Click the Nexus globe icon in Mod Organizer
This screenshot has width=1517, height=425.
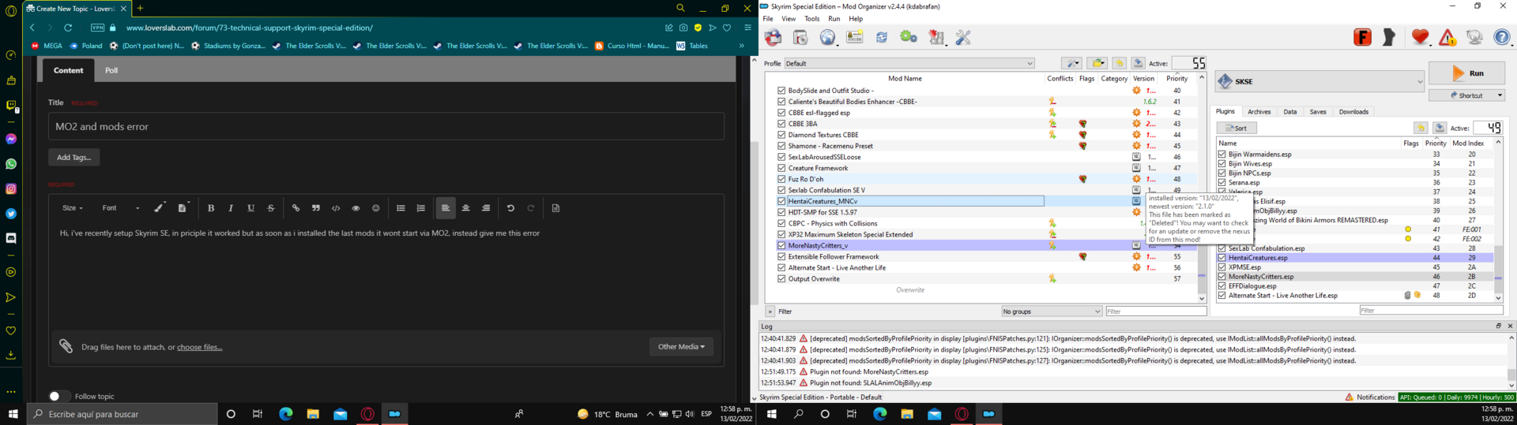[x=827, y=37]
